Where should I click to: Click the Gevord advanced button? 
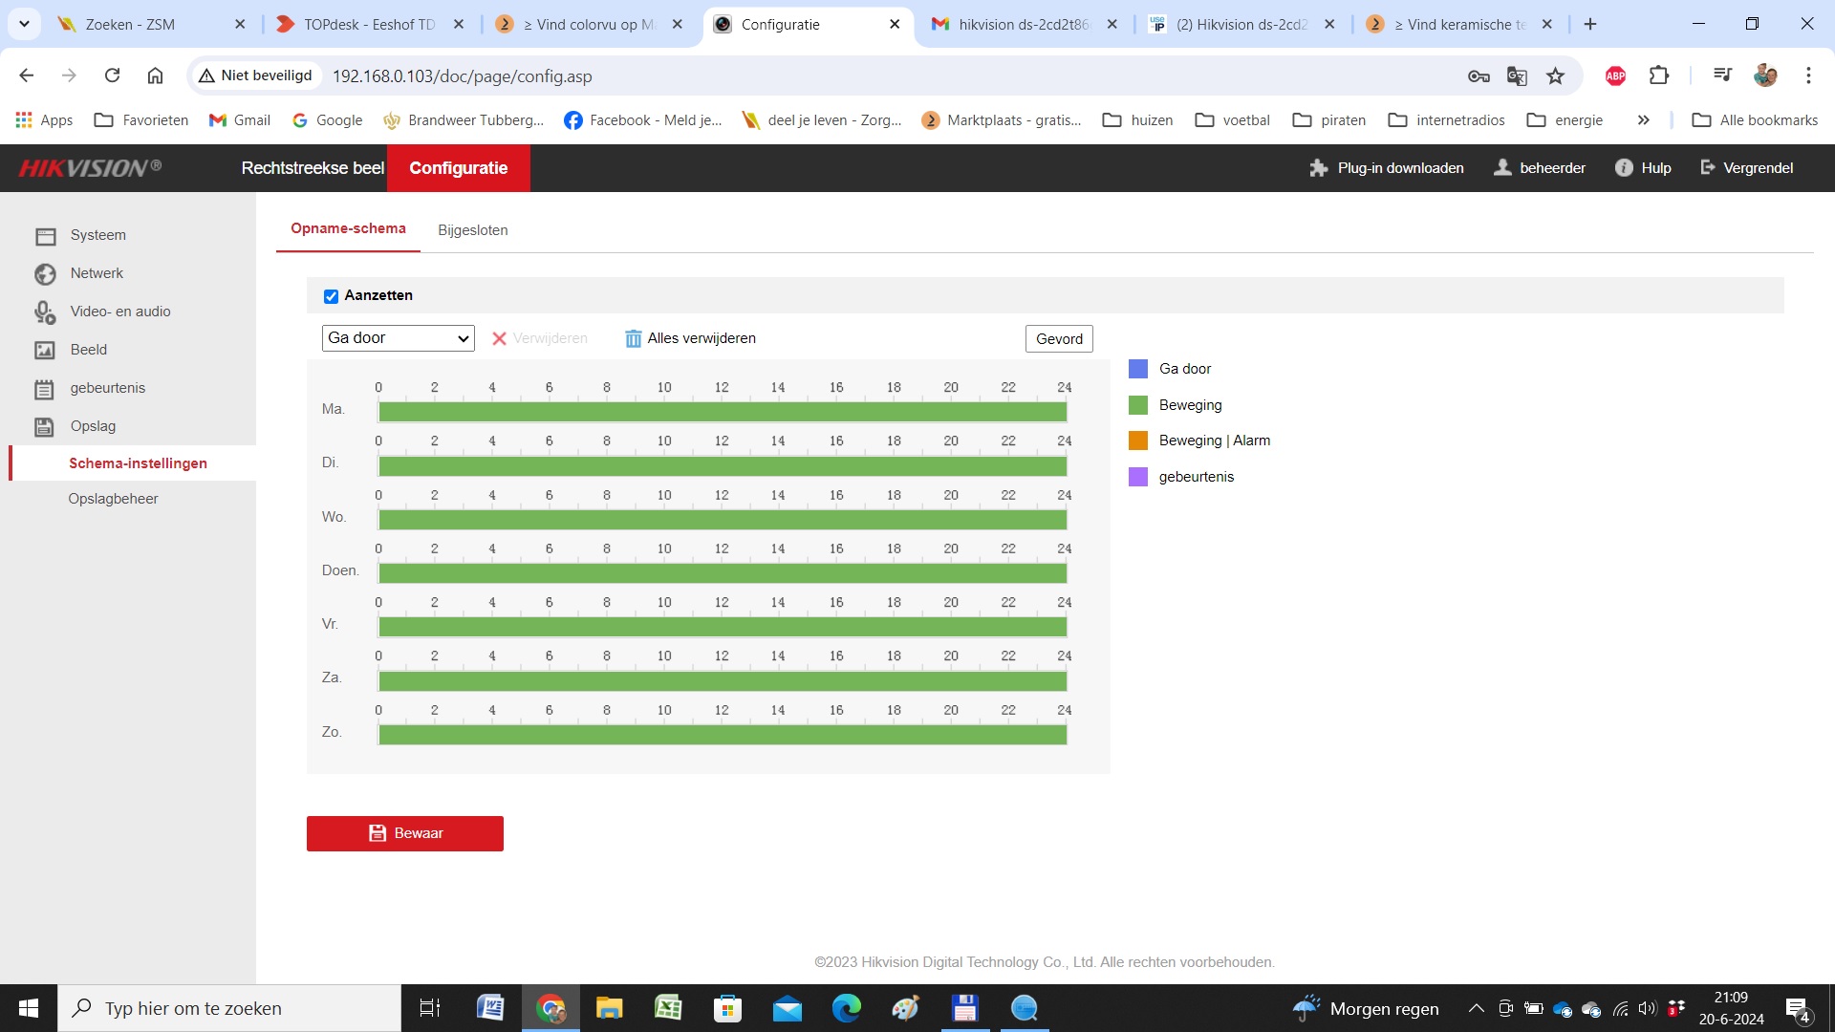1059,339
